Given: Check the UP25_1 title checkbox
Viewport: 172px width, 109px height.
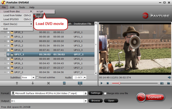Looking at the screenshot, I should point(8,59).
